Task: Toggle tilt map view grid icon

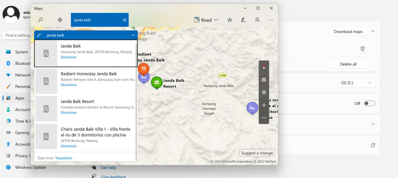Action: (x=264, y=80)
